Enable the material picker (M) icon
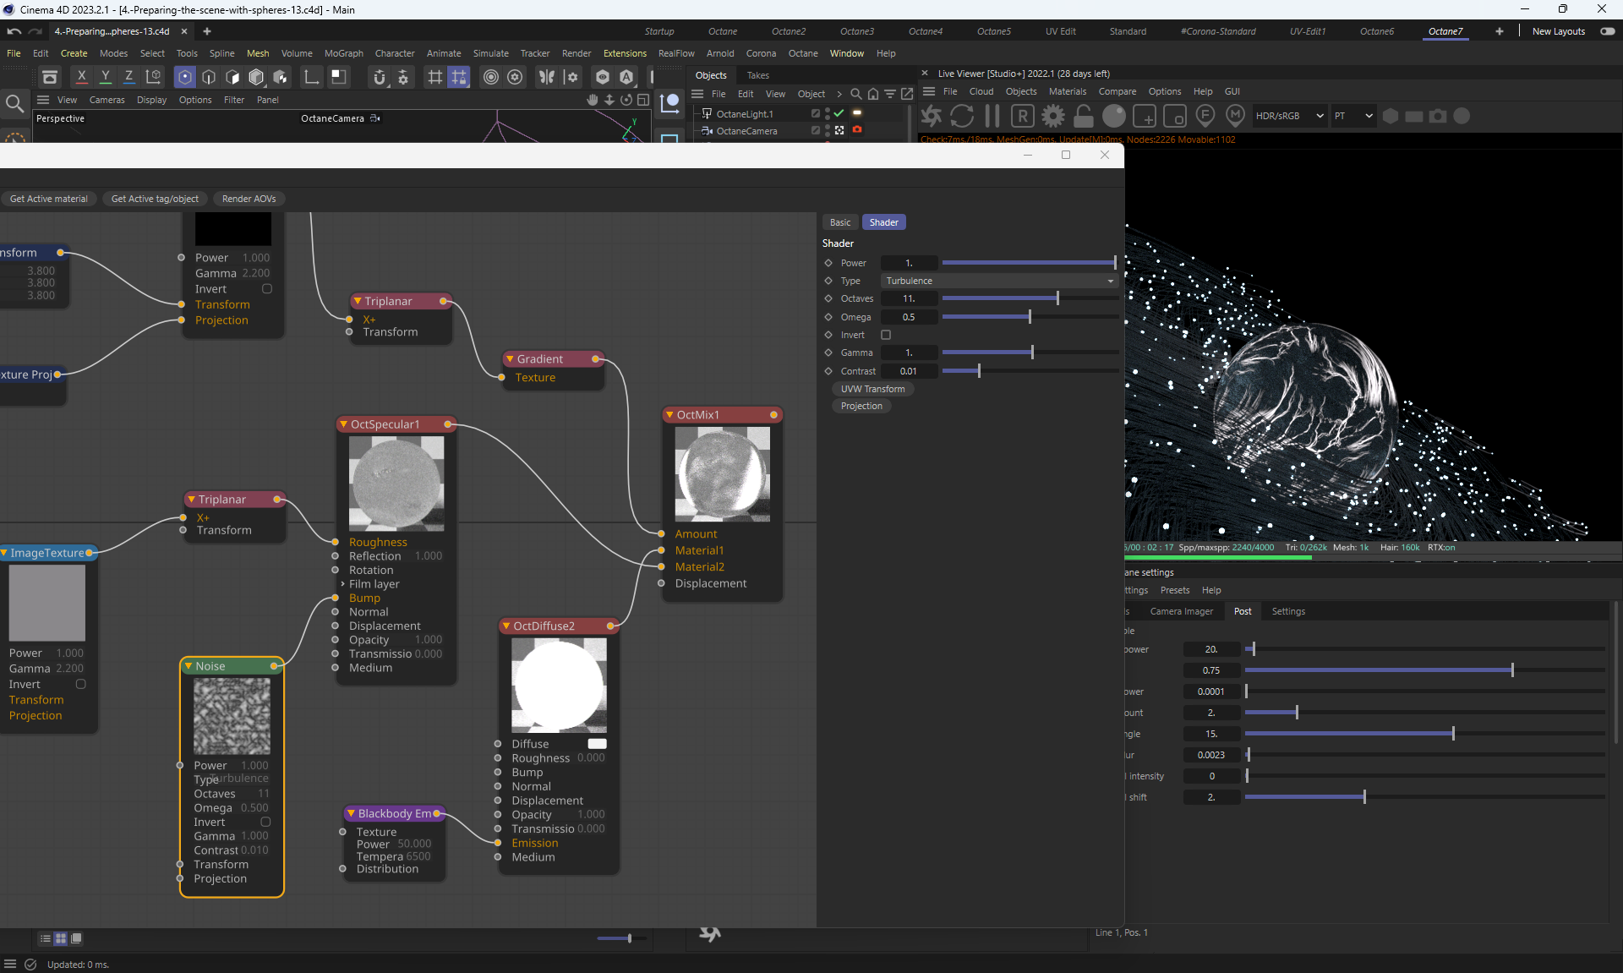This screenshot has height=973, width=1623. [x=1235, y=116]
